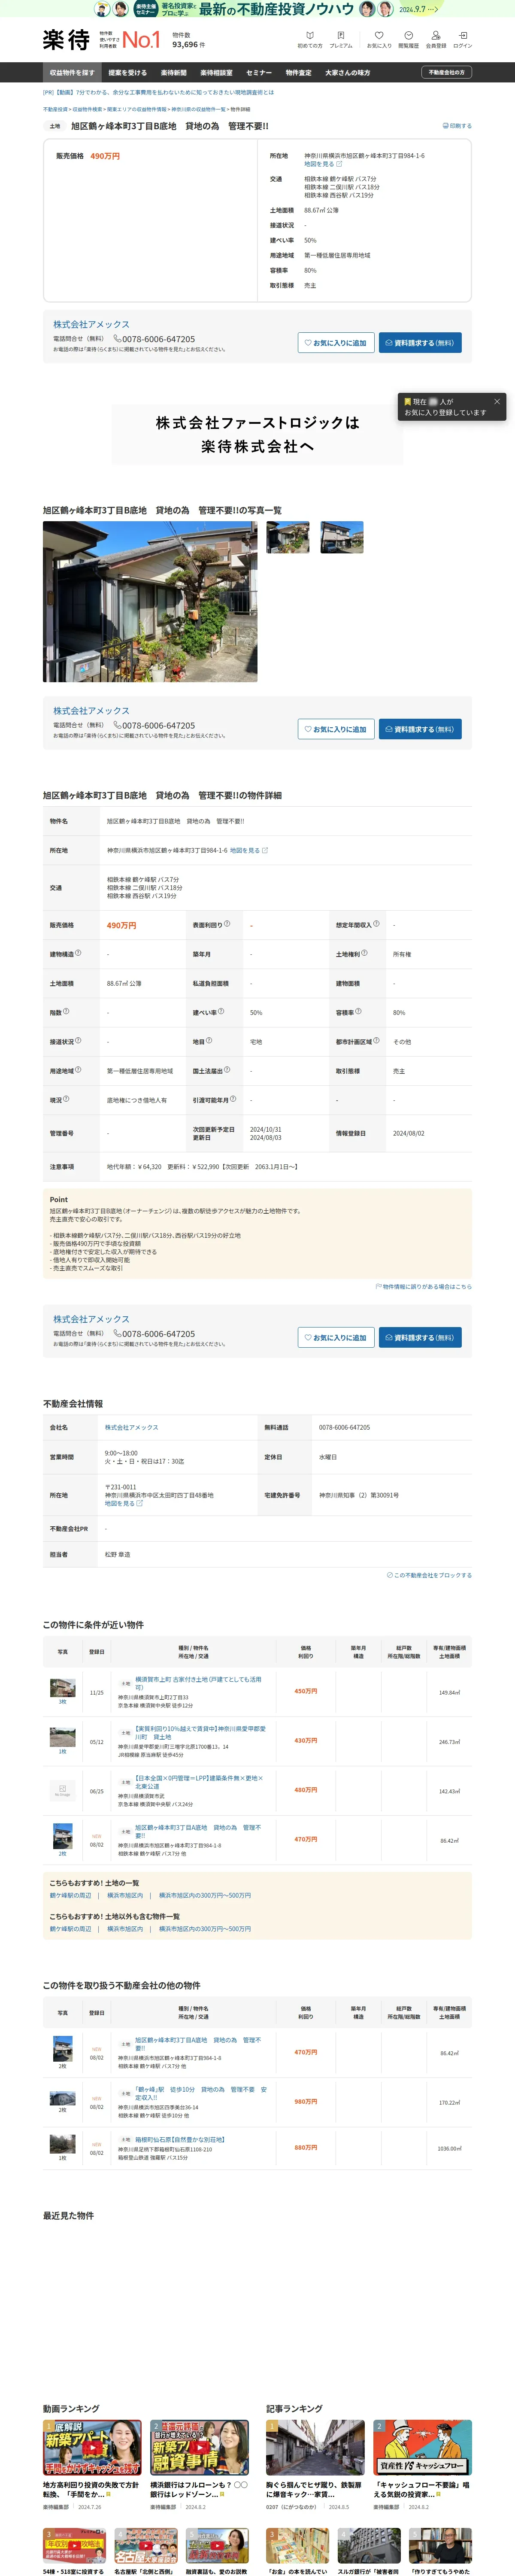The image size is (515, 2576).
Task: Open キャッシュフロー不要論 article thumbnail
Action: [x=422, y=2447]
